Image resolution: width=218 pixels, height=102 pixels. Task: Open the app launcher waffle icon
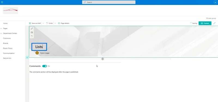[2, 2]
